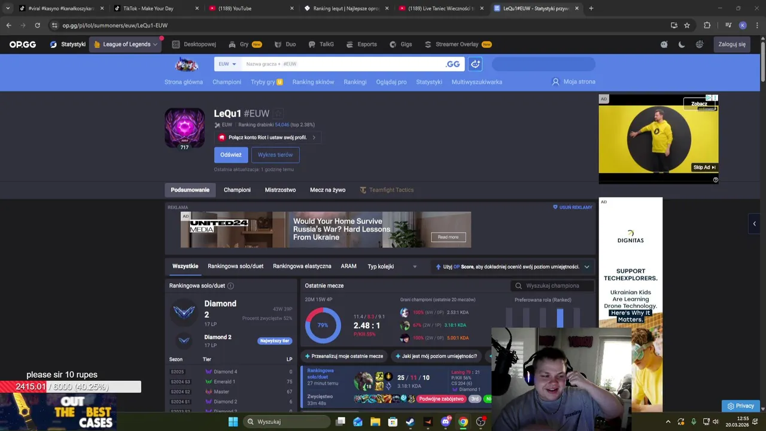Click Read more in the ad banner
Viewport: 766px width, 431px height.
click(448, 237)
